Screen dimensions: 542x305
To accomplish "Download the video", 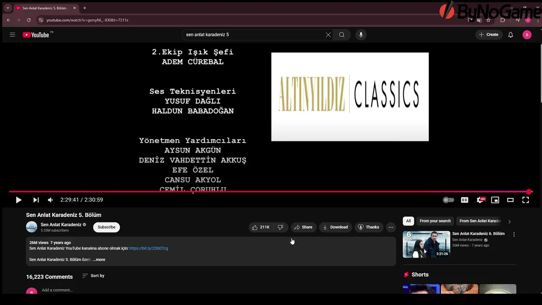I will (335, 227).
